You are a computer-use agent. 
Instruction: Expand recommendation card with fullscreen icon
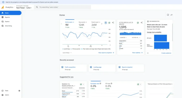tap(148, 53)
